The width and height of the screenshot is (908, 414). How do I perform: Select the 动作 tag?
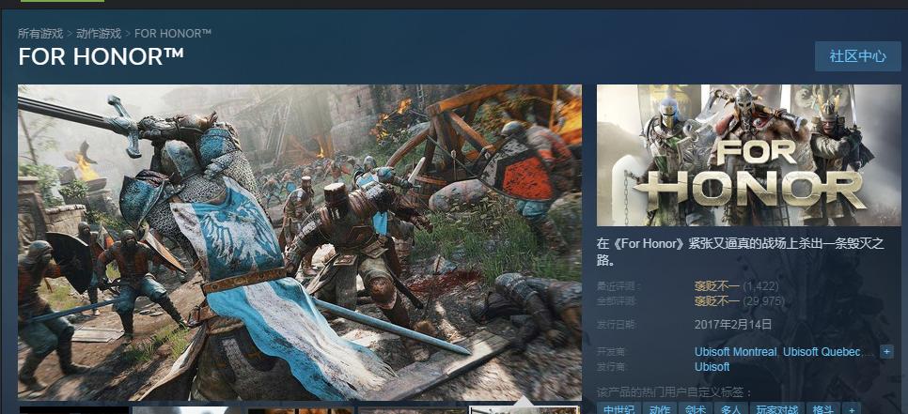pos(660,408)
